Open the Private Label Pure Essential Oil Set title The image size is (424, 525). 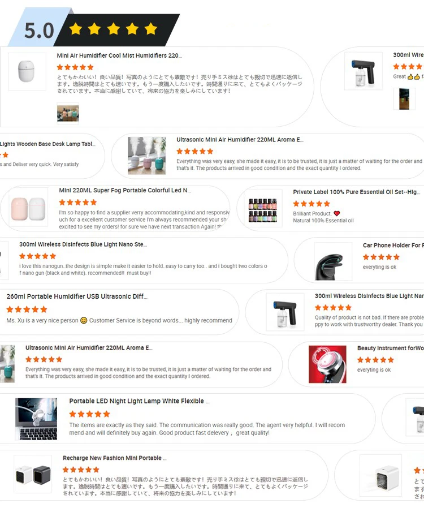[x=356, y=192]
